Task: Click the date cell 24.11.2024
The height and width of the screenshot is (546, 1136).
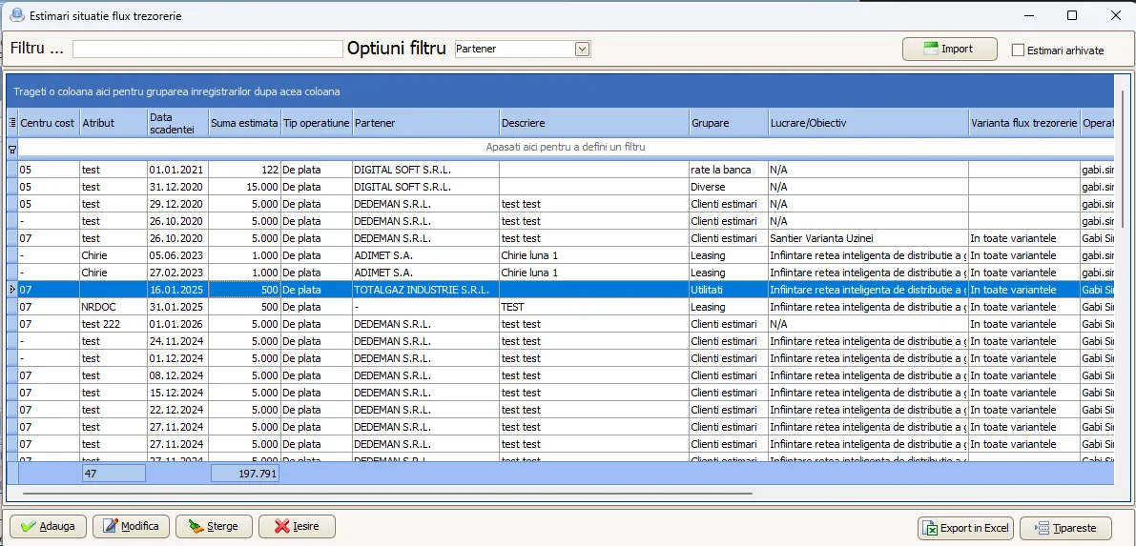Action: tap(177, 341)
